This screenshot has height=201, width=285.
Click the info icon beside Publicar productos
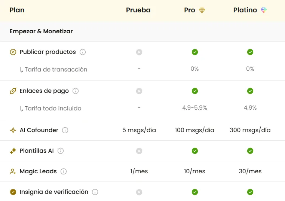point(83,52)
